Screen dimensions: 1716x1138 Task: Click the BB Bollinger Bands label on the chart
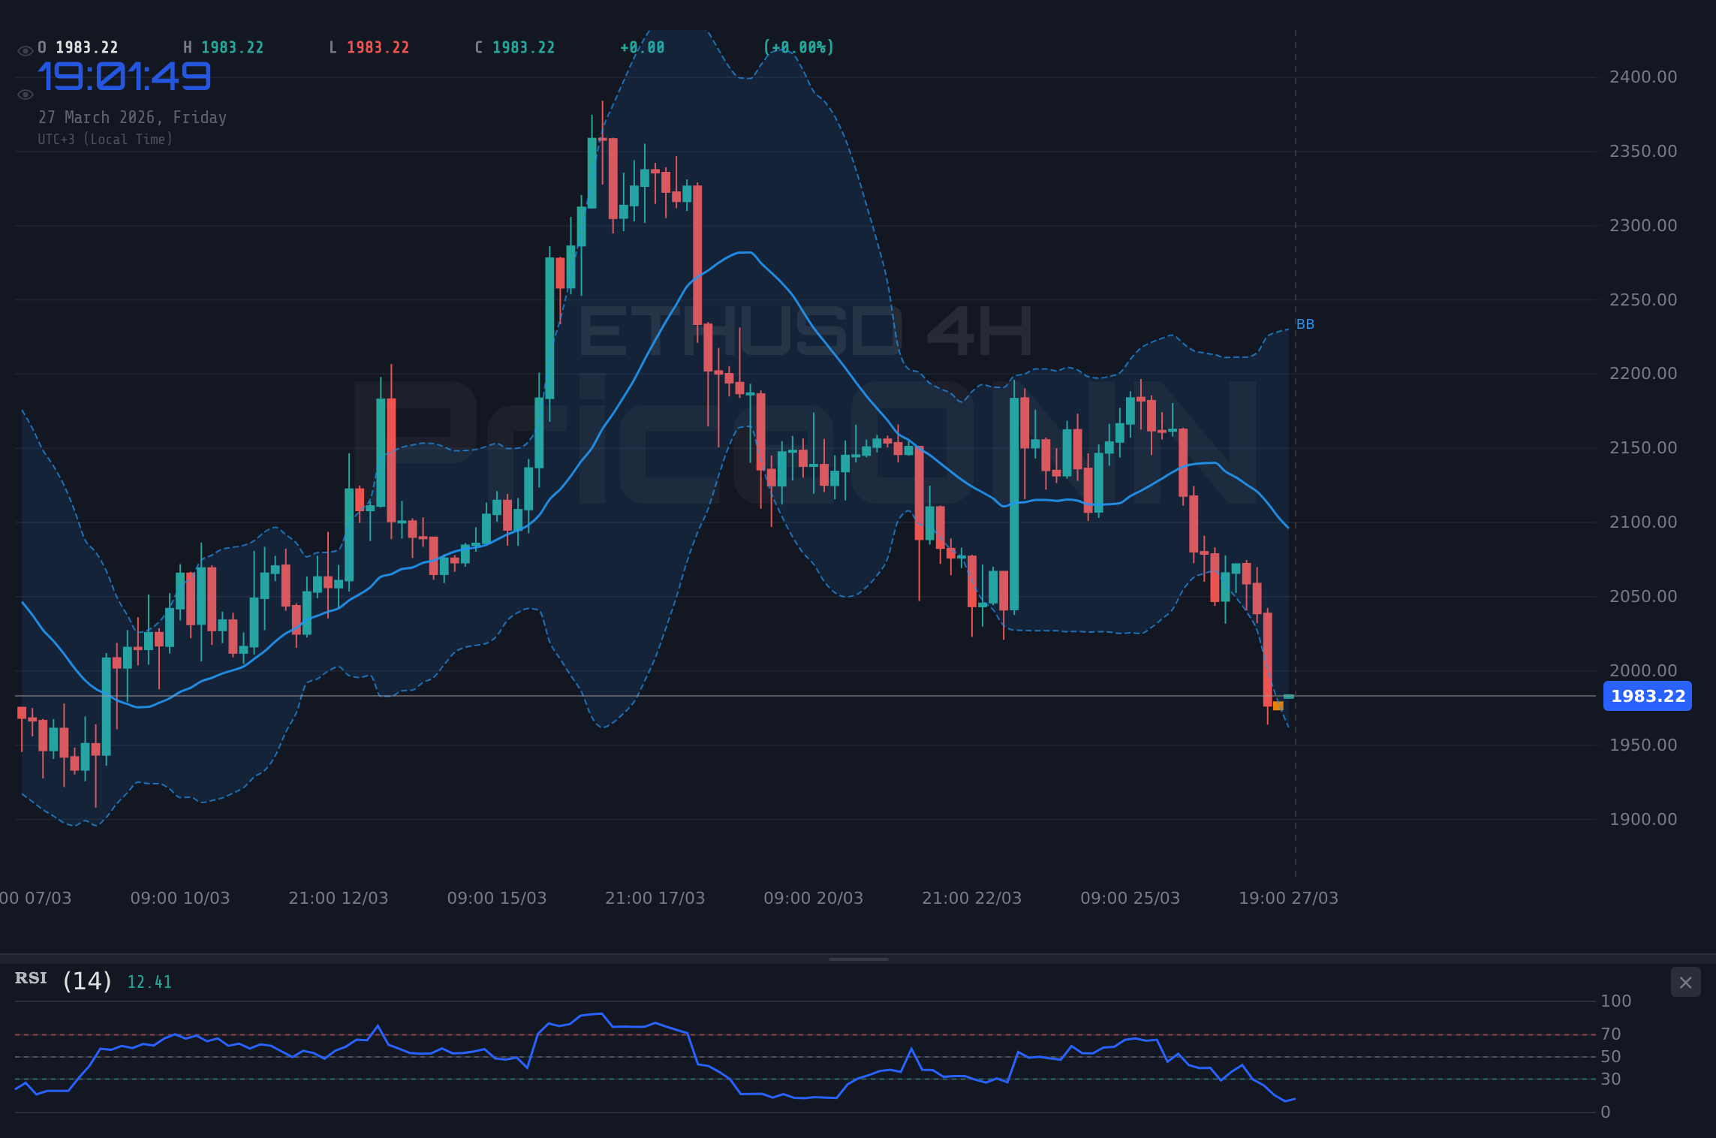click(x=1304, y=324)
